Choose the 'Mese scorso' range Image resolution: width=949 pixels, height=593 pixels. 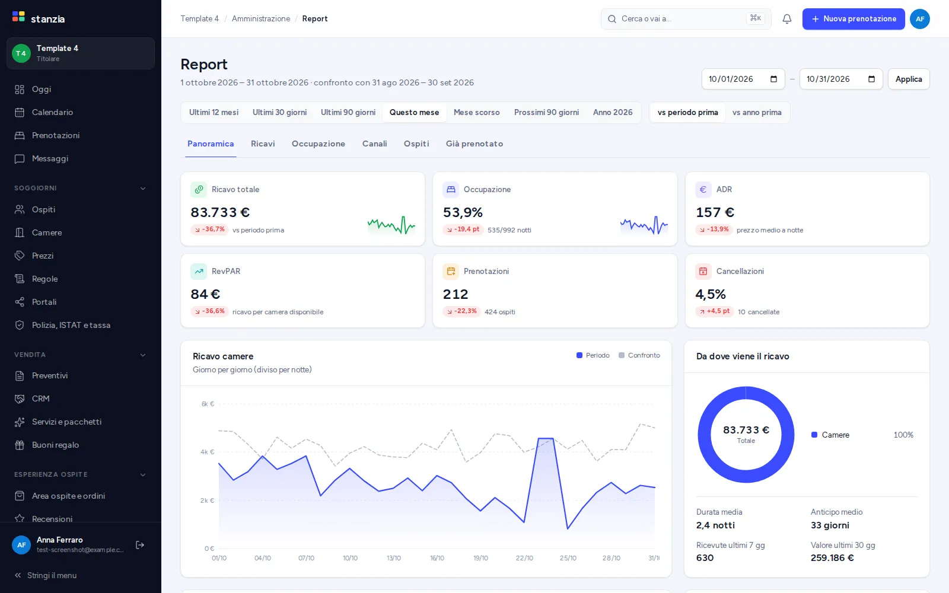(476, 112)
